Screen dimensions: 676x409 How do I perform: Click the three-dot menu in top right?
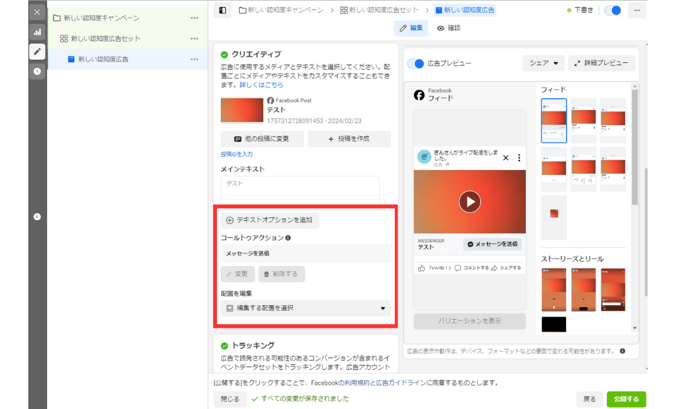point(636,11)
